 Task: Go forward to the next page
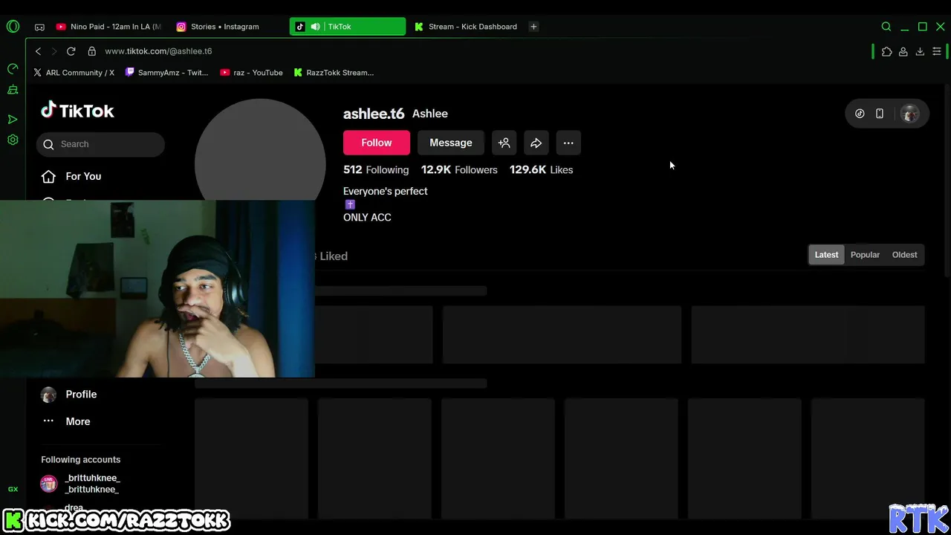(54, 51)
